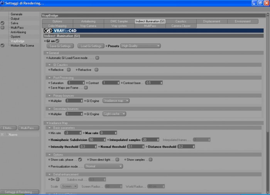Viewport: 270px width, 195px height.
Task: Collapse the Secondary bounces section
Action: (50, 109)
